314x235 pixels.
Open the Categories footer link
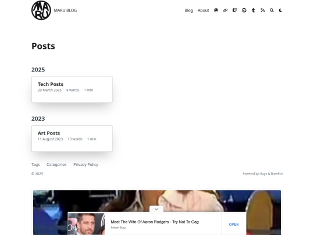[x=56, y=165]
